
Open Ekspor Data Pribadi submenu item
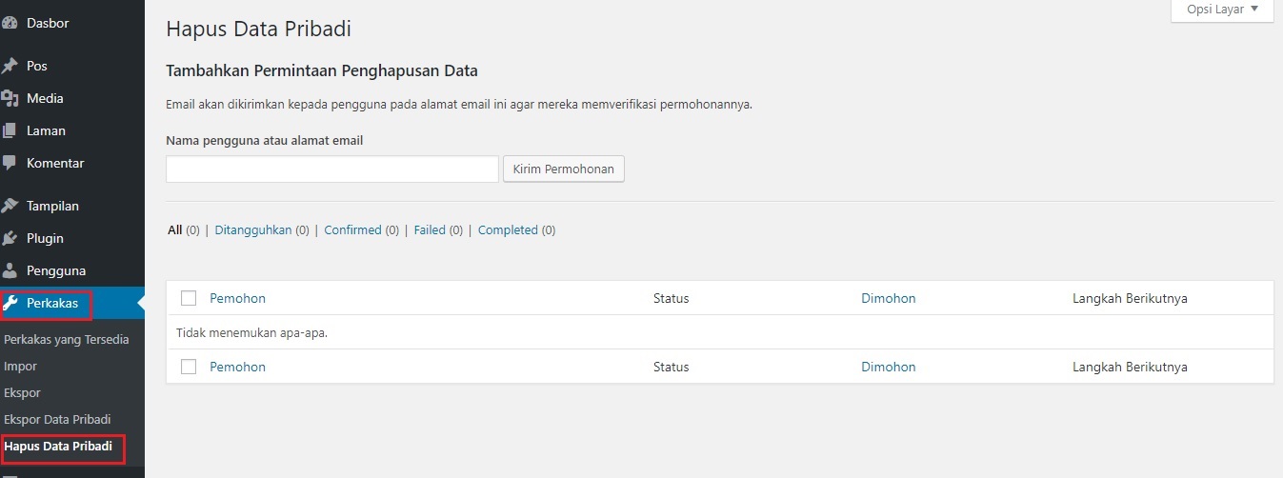click(58, 419)
